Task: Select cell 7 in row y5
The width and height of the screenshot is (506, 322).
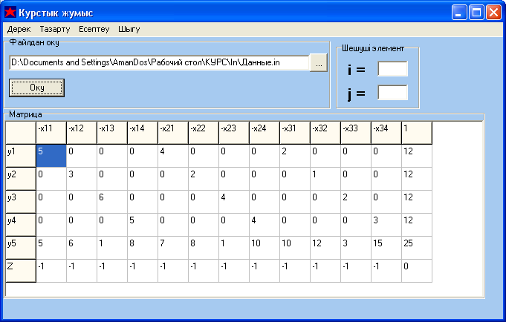Action: point(173,248)
